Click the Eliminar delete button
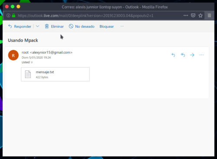The width and height of the screenshot is (217, 159). click(54, 26)
